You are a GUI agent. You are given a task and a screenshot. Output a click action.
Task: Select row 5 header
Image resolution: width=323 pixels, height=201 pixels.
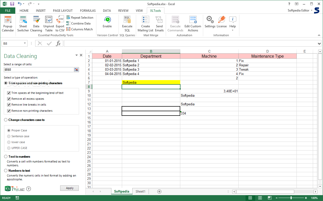point(89,74)
